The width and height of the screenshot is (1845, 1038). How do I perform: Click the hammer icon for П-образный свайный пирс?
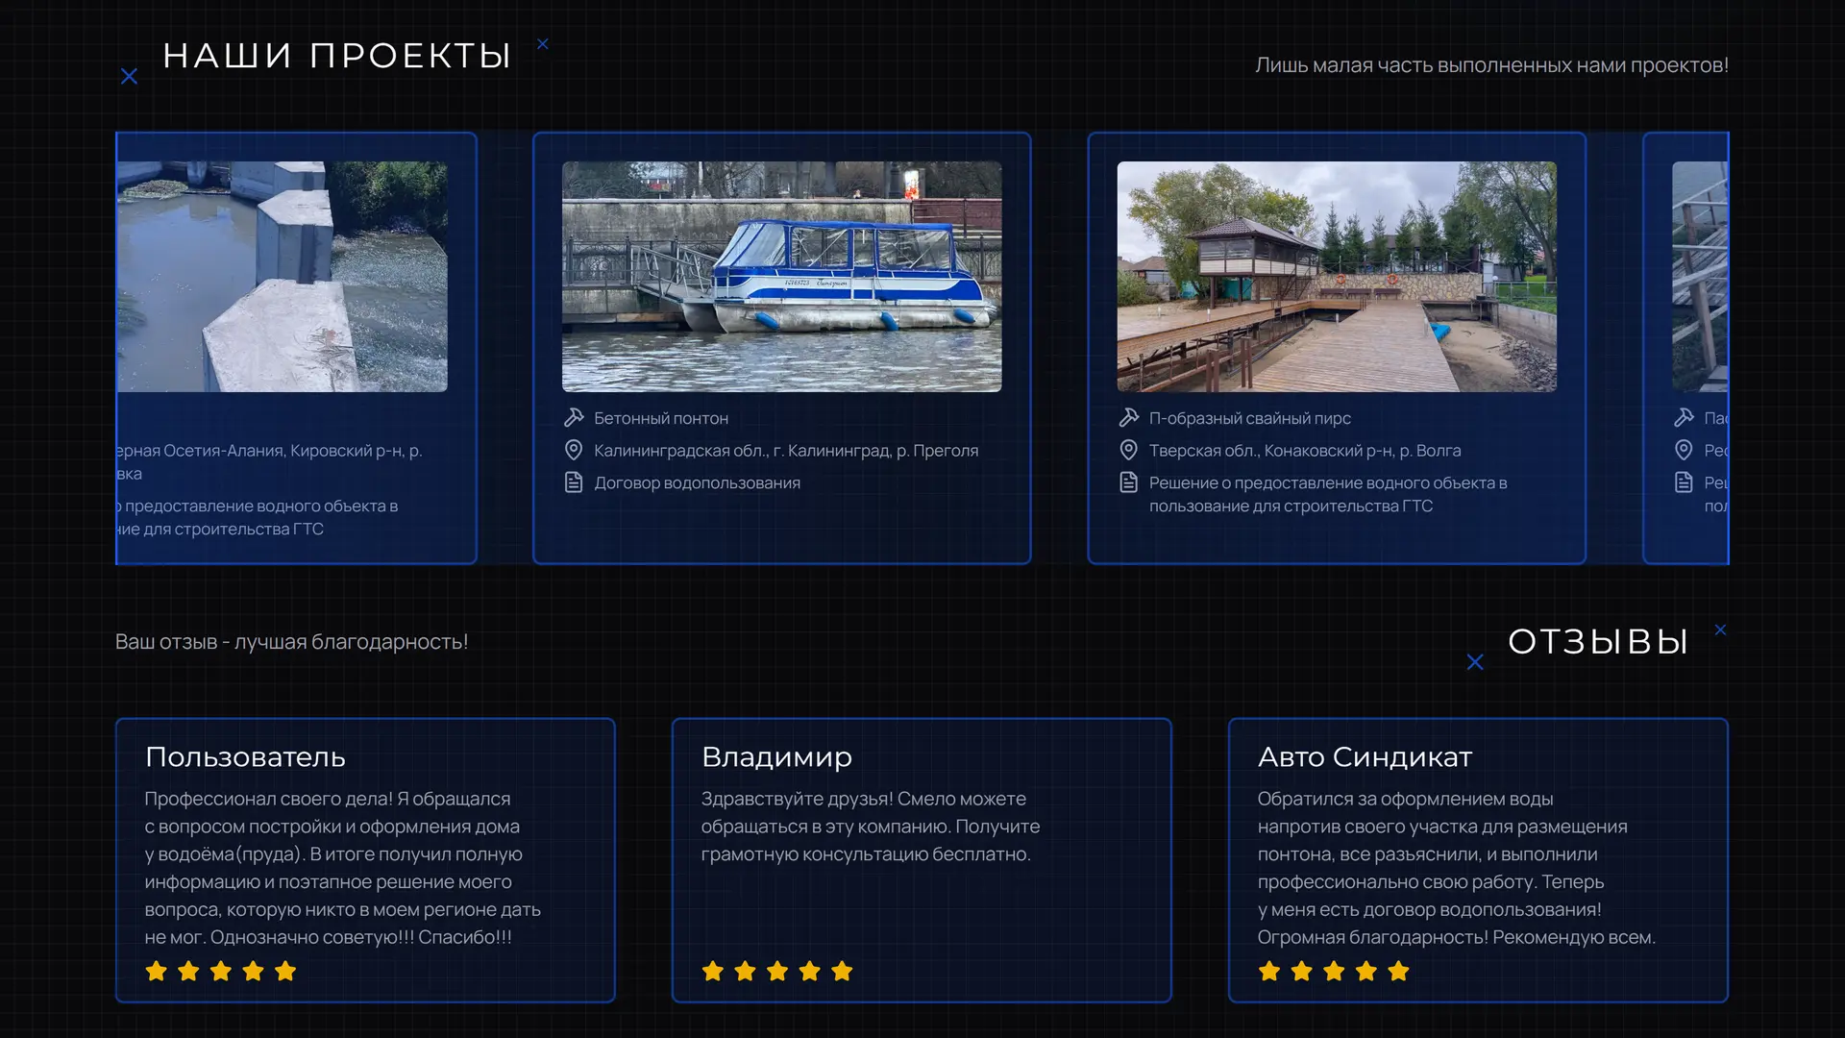(1128, 417)
